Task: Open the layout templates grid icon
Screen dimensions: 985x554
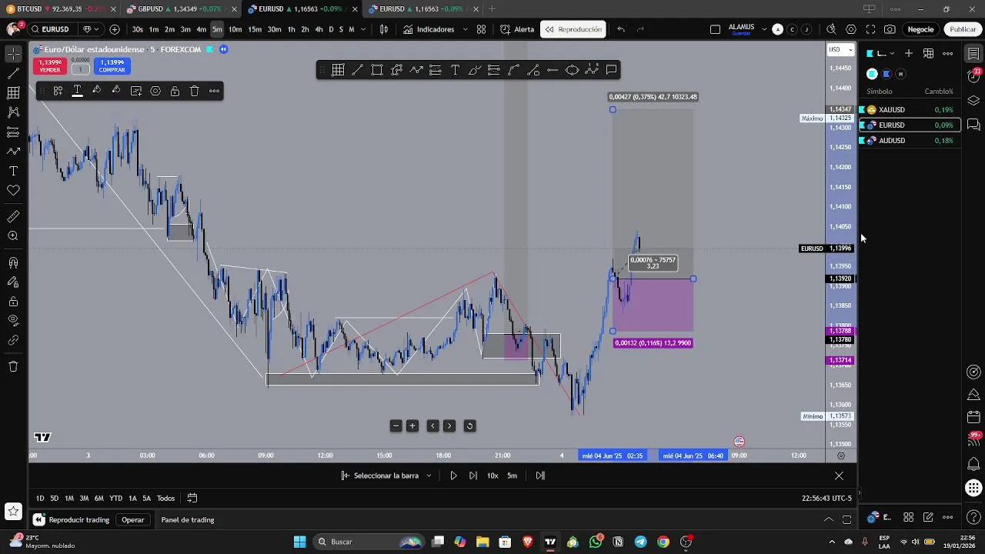Action: [481, 29]
